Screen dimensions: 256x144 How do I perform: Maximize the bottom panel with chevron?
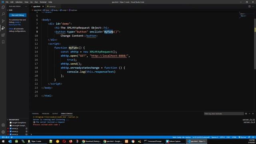[250, 114]
